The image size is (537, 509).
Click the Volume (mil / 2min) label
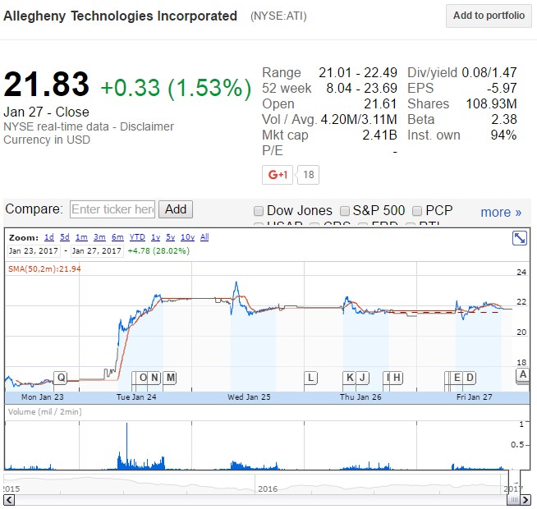[45, 412]
